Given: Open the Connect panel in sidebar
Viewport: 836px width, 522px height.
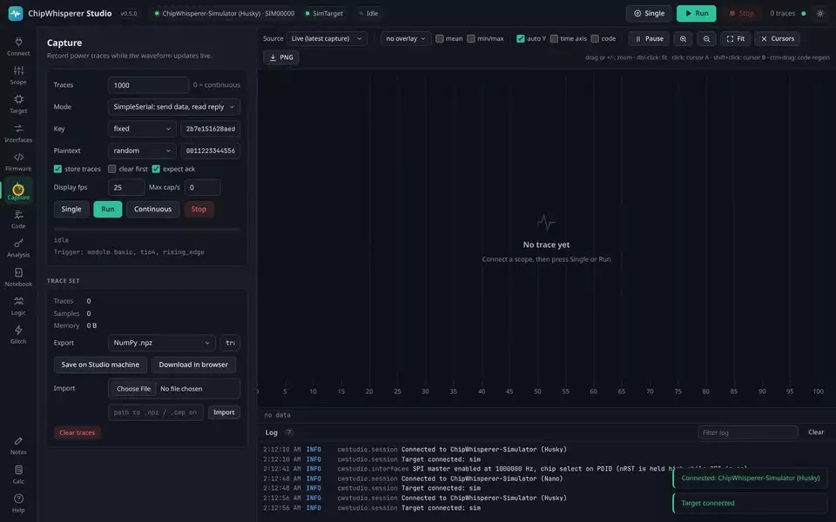Looking at the screenshot, I should [x=18, y=46].
